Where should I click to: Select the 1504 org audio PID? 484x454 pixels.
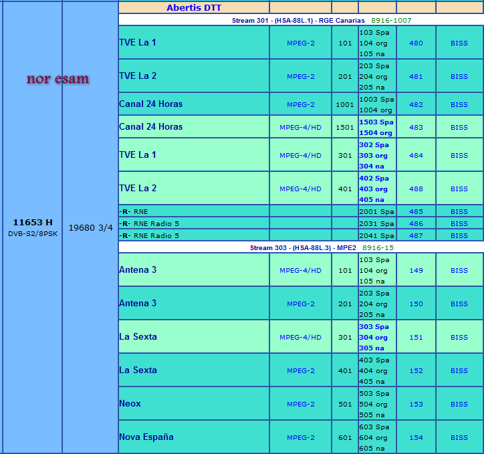point(376,133)
